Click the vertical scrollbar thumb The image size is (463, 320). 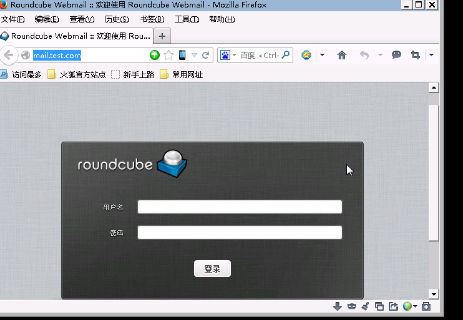(x=433, y=173)
